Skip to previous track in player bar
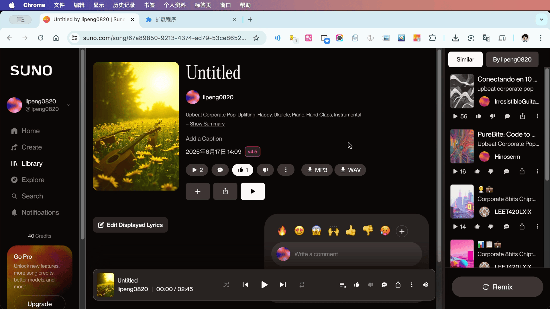The image size is (550, 309). coord(245,285)
